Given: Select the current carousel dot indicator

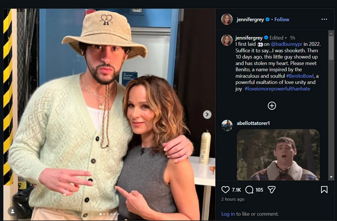Looking at the screenshot, I should 100,214.
